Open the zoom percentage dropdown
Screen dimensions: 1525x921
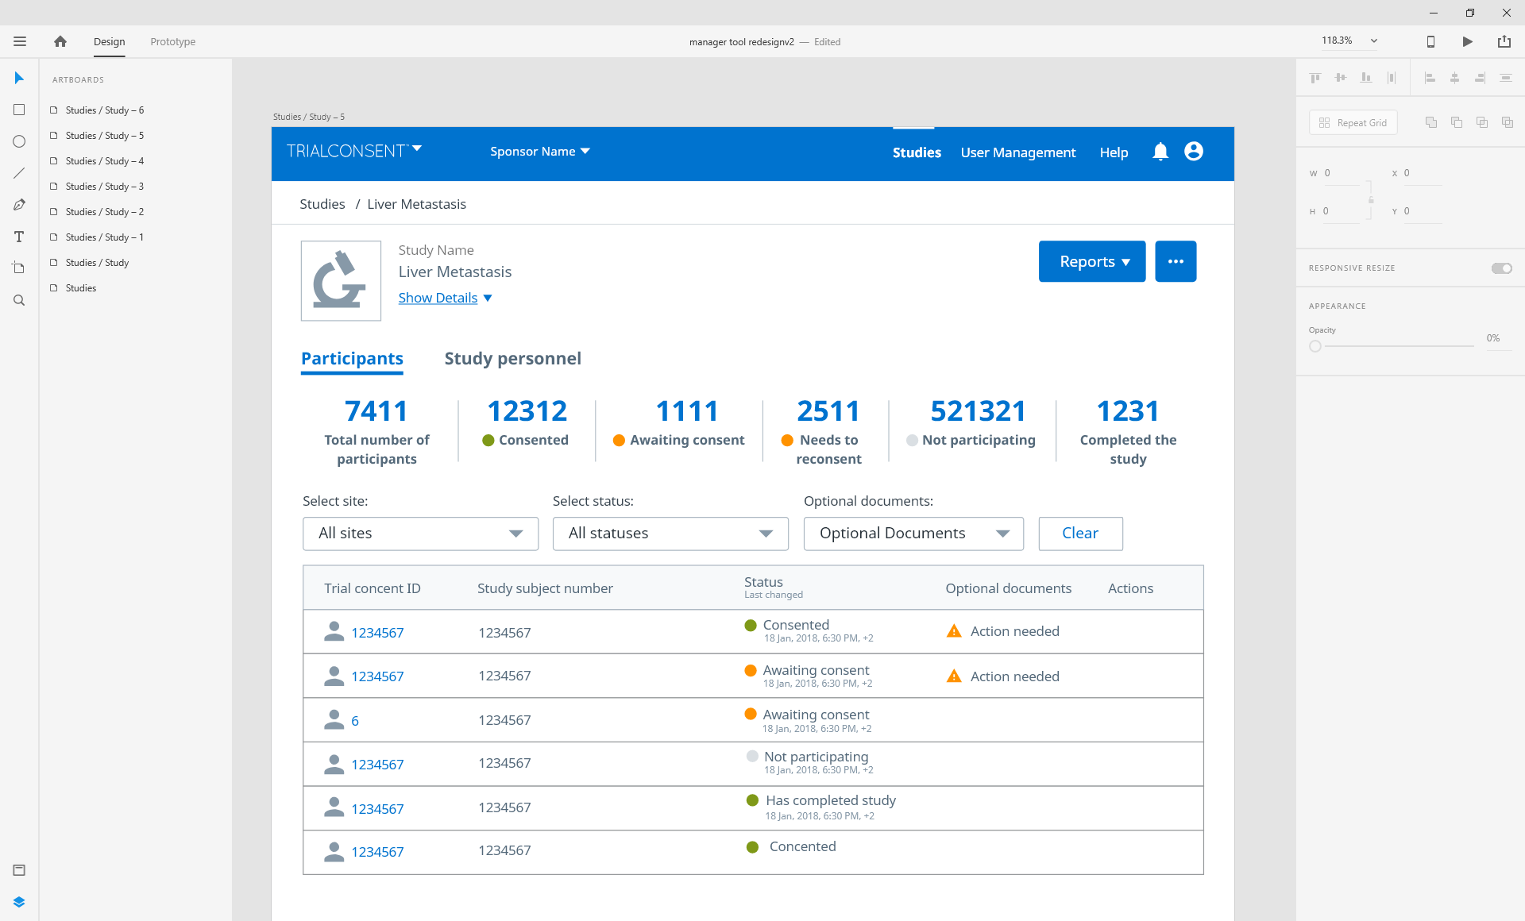[1373, 40]
